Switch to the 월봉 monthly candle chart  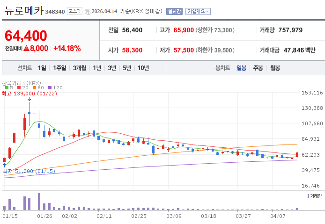coord(275,68)
